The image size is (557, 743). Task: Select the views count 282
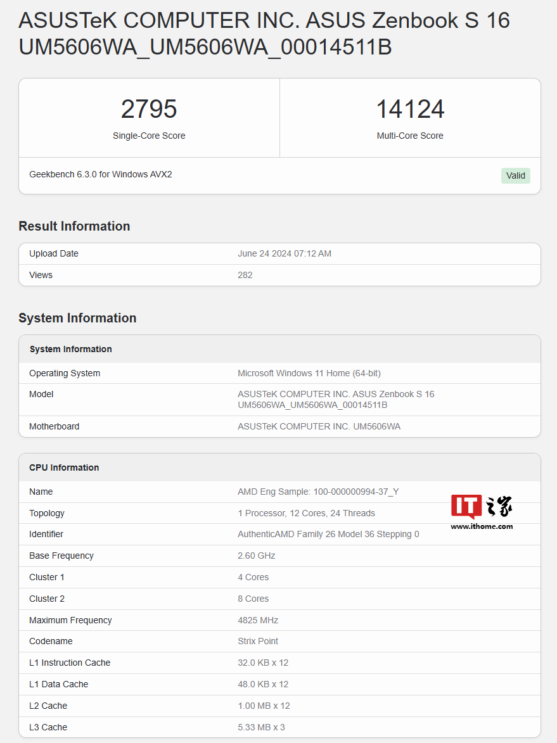point(245,275)
